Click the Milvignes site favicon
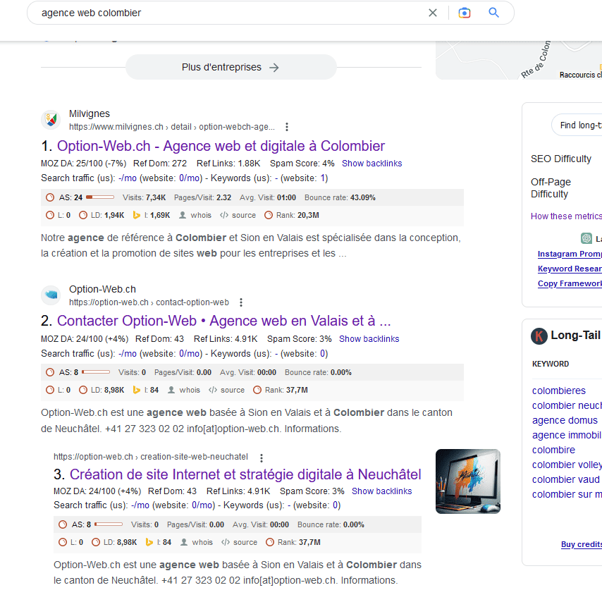The image size is (602, 602). coord(51,119)
